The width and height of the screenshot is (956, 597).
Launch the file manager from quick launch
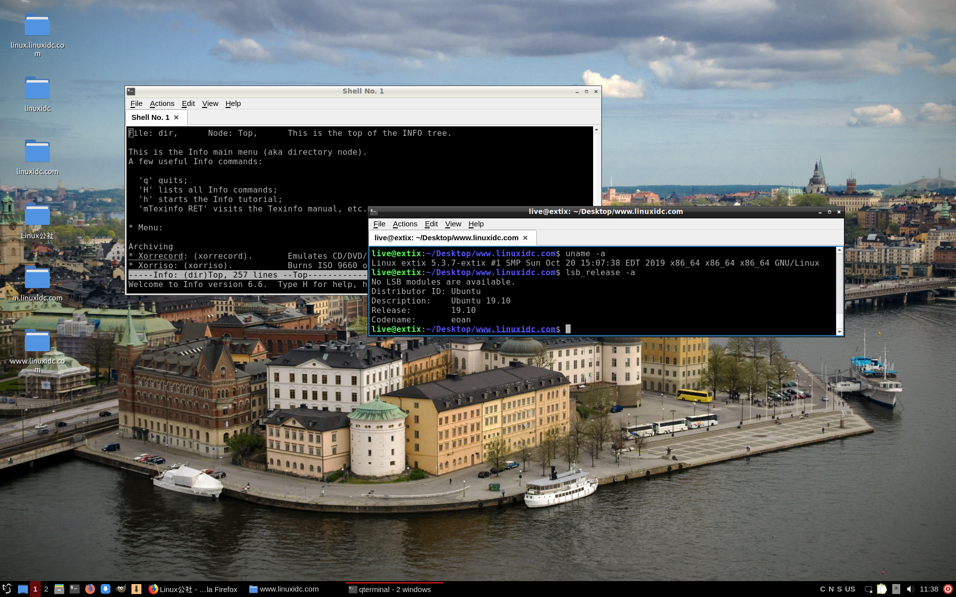pyautogui.click(x=59, y=589)
